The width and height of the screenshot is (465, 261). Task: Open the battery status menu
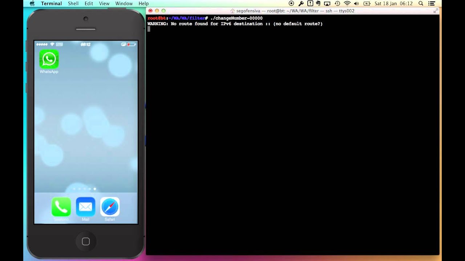[x=367, y=4]
